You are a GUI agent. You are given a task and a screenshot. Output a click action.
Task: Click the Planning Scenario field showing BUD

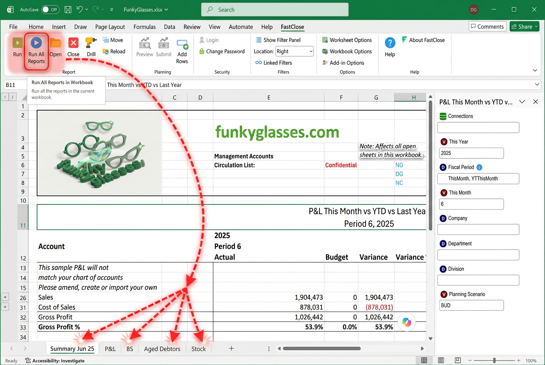pos(471,306)
